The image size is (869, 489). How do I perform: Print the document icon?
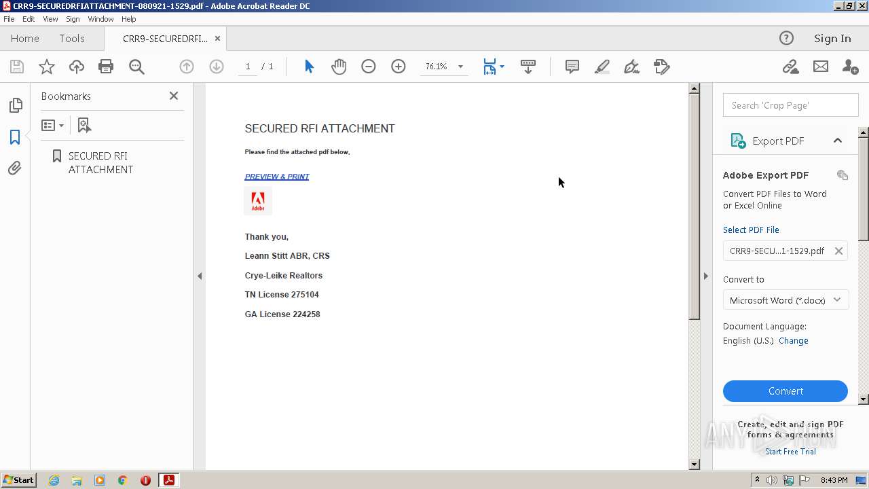coord(106,67)
